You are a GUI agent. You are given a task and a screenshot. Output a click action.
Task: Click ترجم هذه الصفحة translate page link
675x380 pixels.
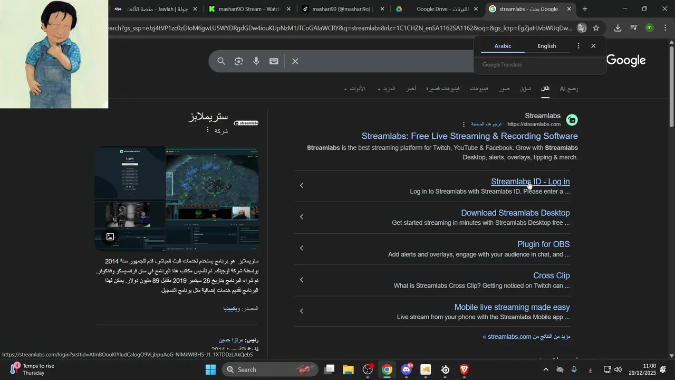coord(486,124)
